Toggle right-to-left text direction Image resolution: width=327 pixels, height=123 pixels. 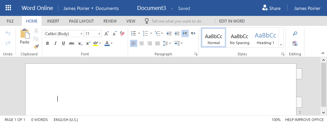coord(193,33)
